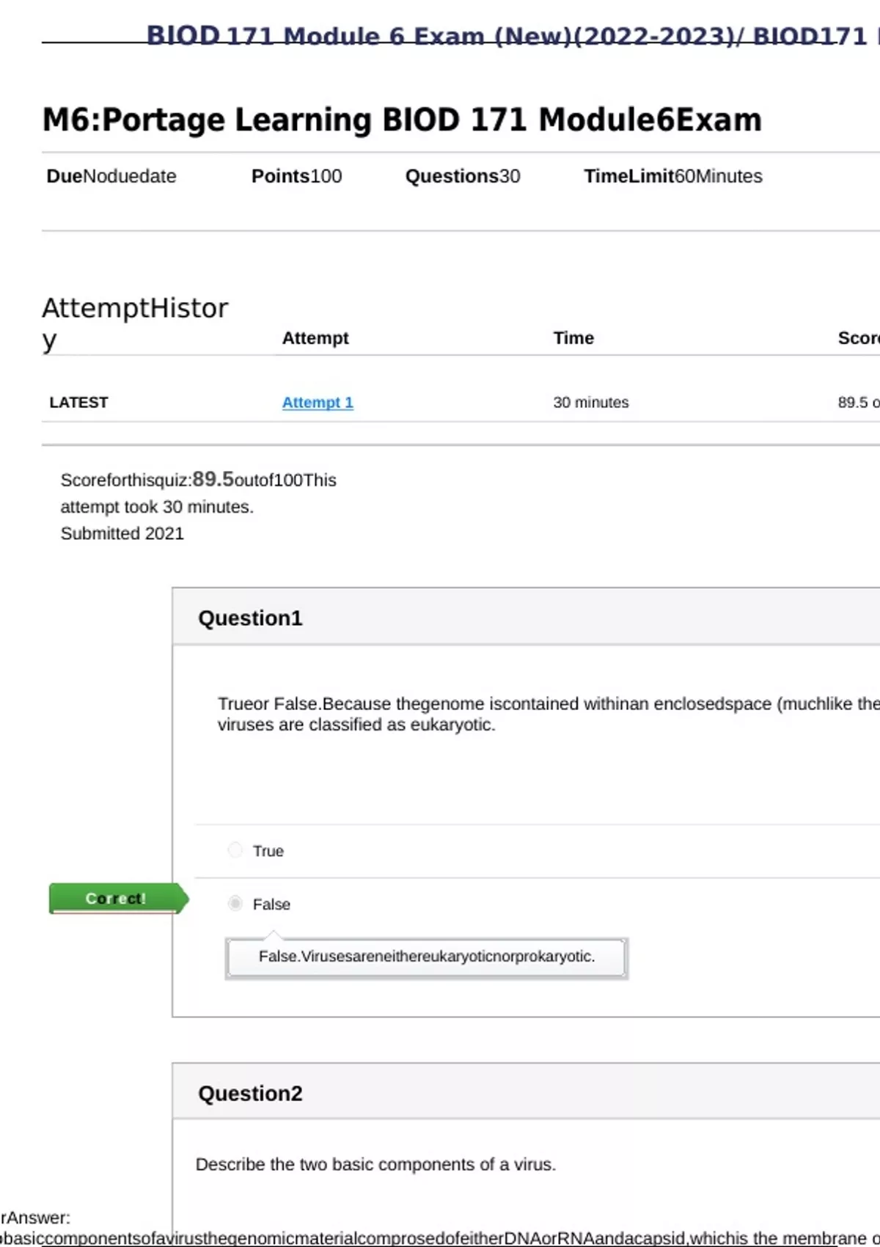
Task: Click the Question2 header
Action: click(x=250, y=1094)
